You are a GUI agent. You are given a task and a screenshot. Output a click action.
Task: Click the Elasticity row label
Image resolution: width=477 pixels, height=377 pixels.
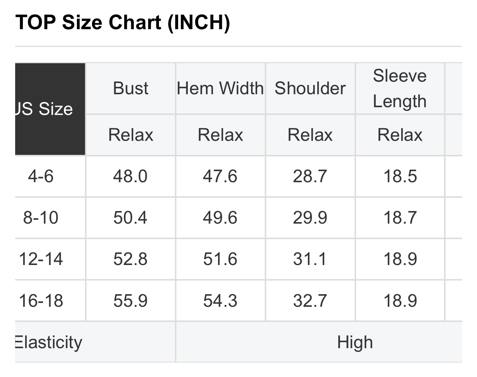49,342
